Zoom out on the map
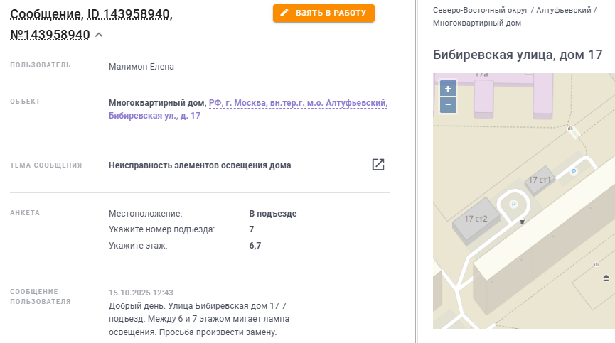The width and height of the screenshot is (615, 343). click(x=448, y=104)
